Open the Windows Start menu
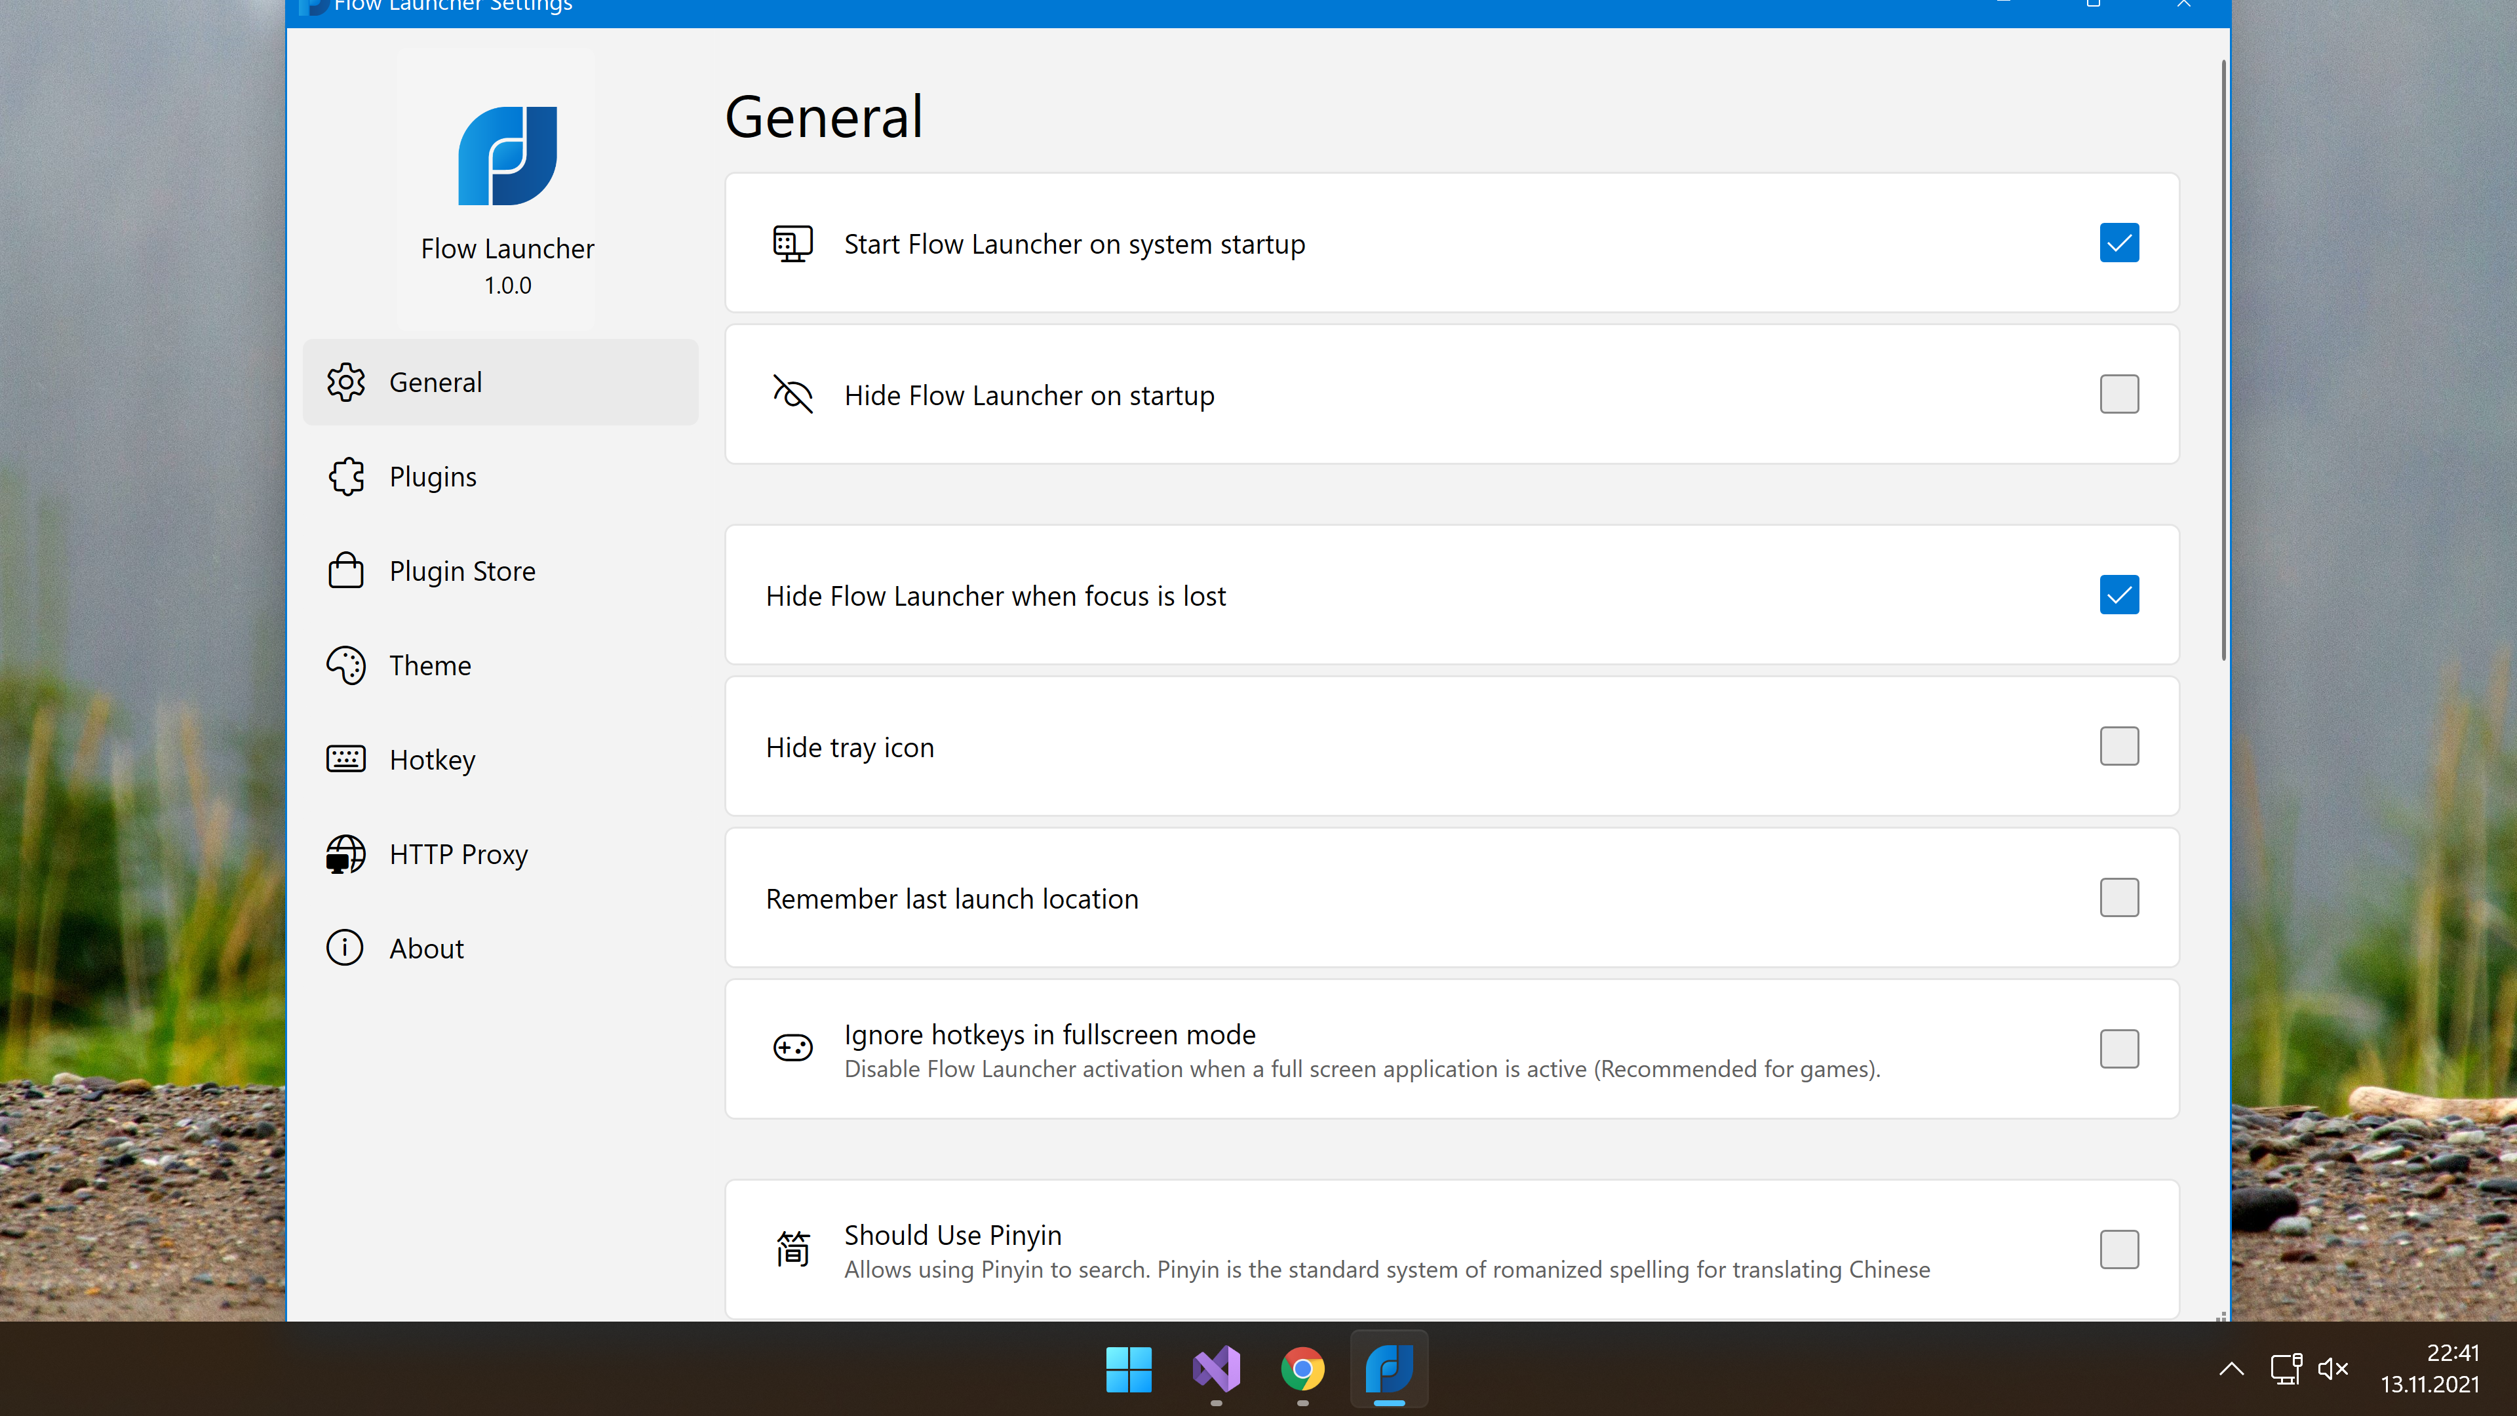The image size is (2517, 1416). (1129, 1369)
